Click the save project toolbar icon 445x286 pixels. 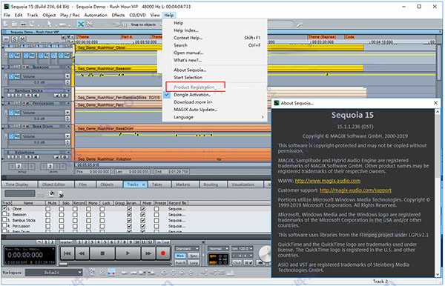tap(23, 24)
